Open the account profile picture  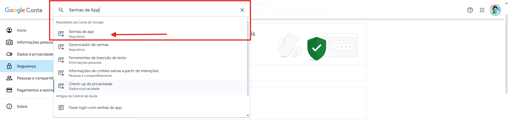tap(495, 10)
